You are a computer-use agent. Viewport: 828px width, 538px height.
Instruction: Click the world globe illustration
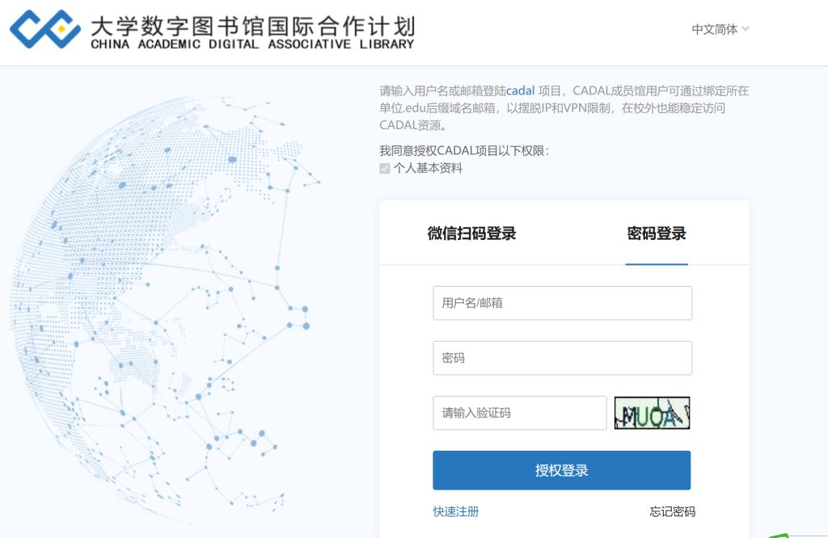tap(162, 307)
